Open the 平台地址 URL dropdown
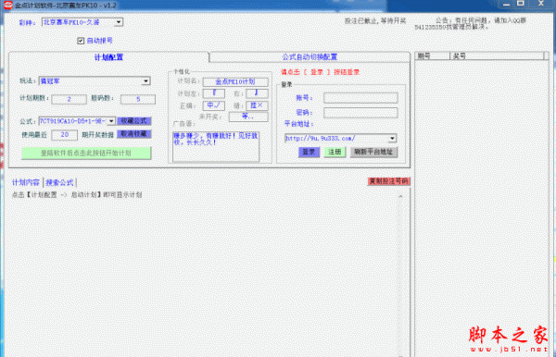The height and width of the screenshot is (357, 556). click(392, 138)
